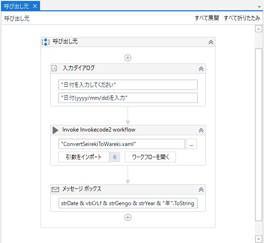Close the 呼び出し元 tab
Image resolution: width=264 pixels, height=243 pixels.
[35, 6]
